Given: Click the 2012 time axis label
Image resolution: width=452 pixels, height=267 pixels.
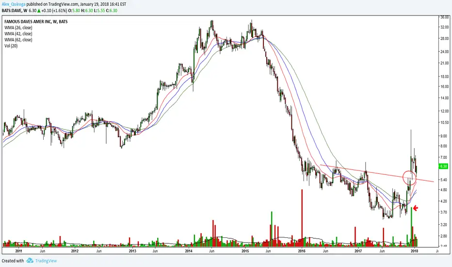Looking at the screenshot, I should [x=75, y=251].
